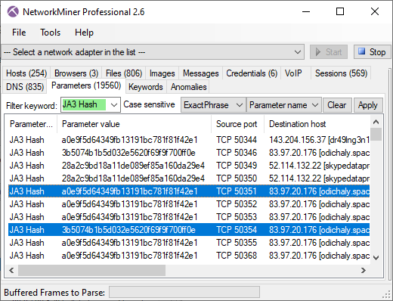Screen dimensions: 393x301
Task: Switch to the Keywords tab
Action: click(x=146, y=87)
